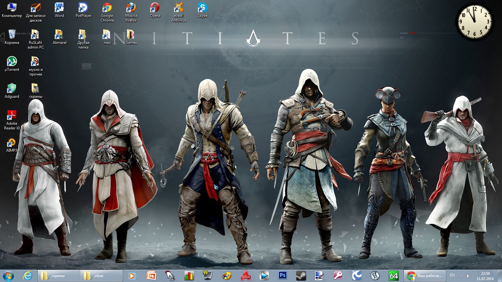The height and width of the screenshot is (282, 502).
Task: Select the Google Chrome desktop shortcut
Action: click(107, 12)
